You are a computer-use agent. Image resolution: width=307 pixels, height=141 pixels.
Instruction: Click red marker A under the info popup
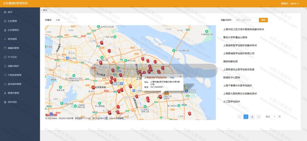click(x=160, y=97)
